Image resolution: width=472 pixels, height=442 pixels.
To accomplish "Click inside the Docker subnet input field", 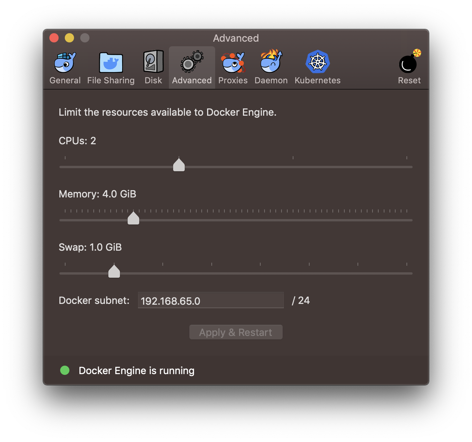I will point(211,300).
